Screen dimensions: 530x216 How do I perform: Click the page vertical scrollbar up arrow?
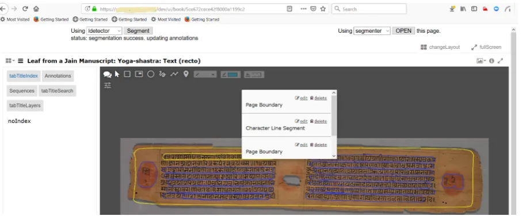click(x=513, y=30)
